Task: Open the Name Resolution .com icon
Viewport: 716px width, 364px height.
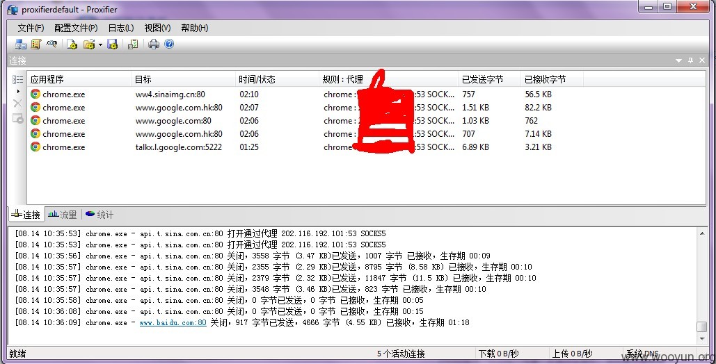Action: click(51, 44)
